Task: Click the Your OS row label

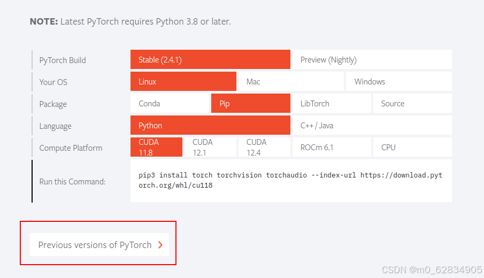Action: (x=53, y=82)
